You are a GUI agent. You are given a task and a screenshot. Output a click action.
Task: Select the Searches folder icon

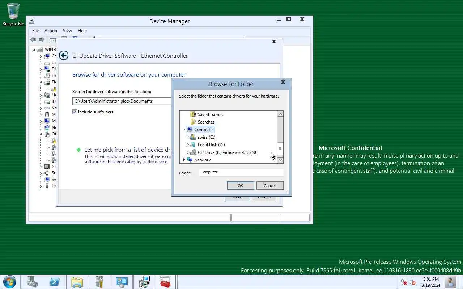193,122
